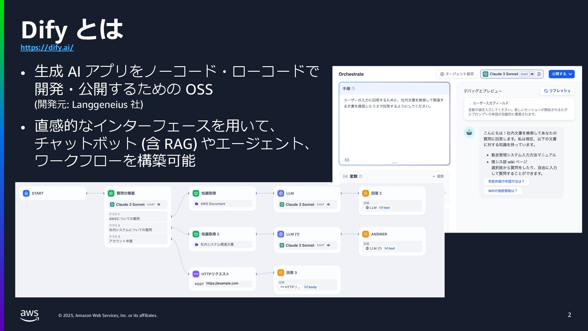Select the HTTPリクエスト node icon
Image resolution: width=588 pixels, height=331 pixels.
(196, 274)
